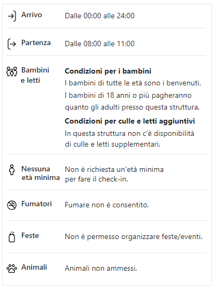
Task: Select the Partenza label
Action: coord(36,43)
